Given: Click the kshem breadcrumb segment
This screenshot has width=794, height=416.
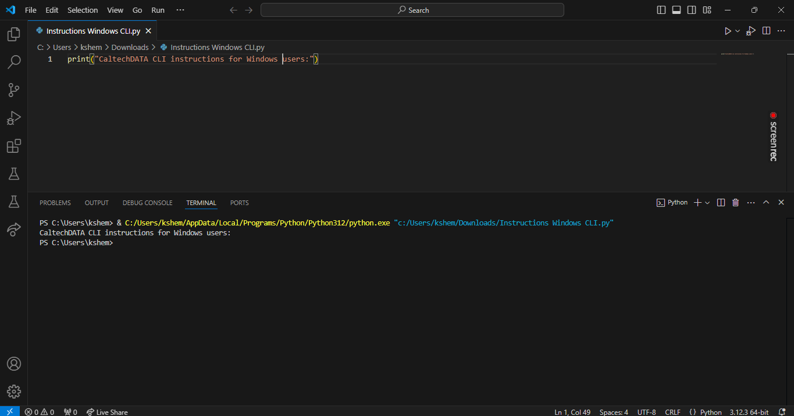Looking at the screenshot, I should pyautogui.click(x=91, y=48).
